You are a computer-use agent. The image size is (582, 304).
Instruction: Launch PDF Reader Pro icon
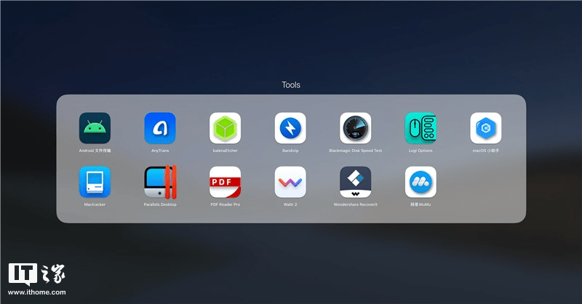pos(225,182)
